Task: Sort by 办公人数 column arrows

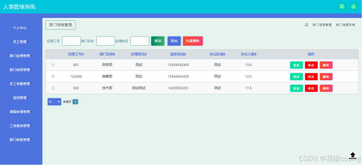Action: 256,54
